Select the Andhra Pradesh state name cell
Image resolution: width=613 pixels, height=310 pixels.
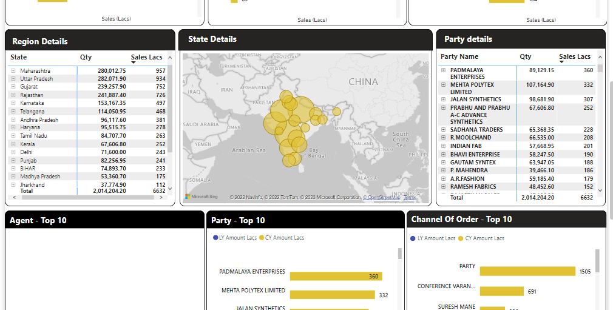(39, 120)
